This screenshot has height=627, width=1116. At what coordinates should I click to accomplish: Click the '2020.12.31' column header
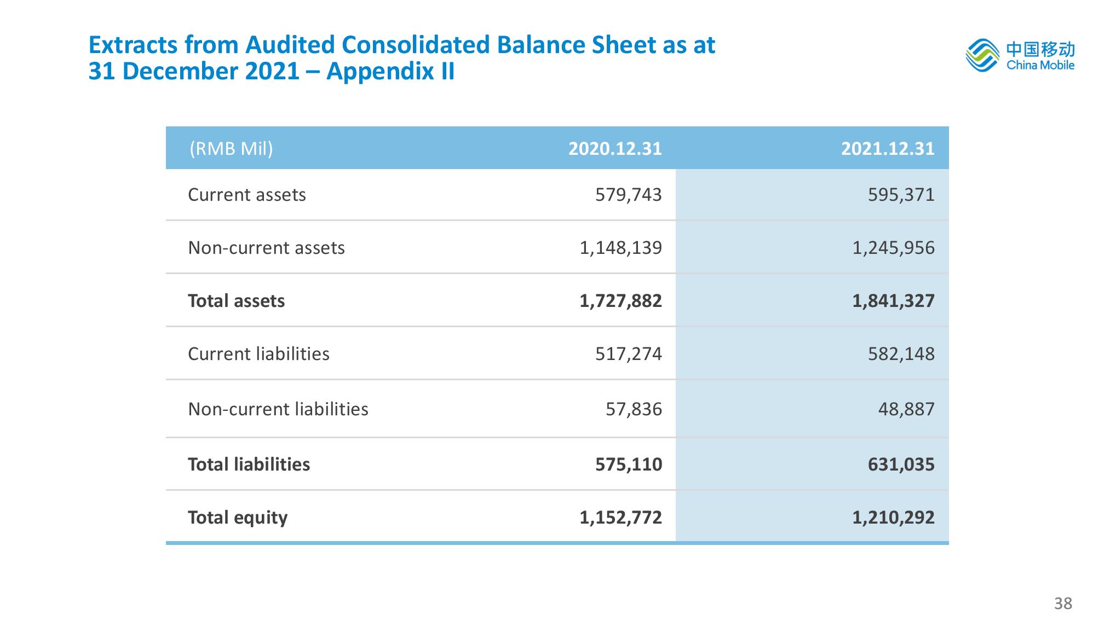click(x=615, y=149)
